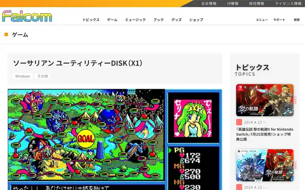
Task: Open the PS5 PS4 topic thumbnail
Action: 265,165
